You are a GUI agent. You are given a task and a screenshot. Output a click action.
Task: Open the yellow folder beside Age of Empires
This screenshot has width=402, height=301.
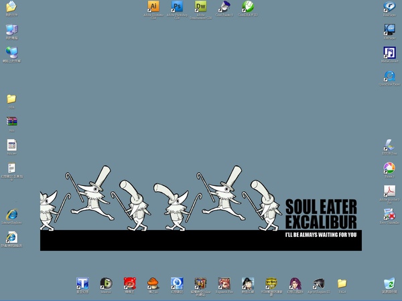pos(342,284)
